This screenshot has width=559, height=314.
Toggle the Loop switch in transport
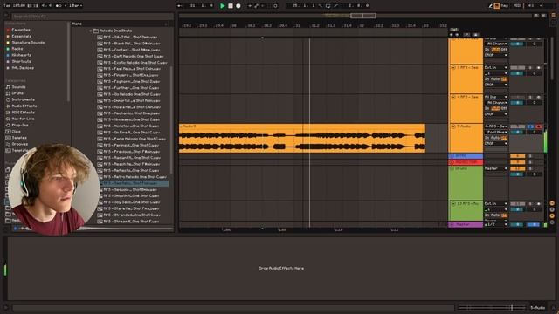pyautogui.click(x=328, y=6)
